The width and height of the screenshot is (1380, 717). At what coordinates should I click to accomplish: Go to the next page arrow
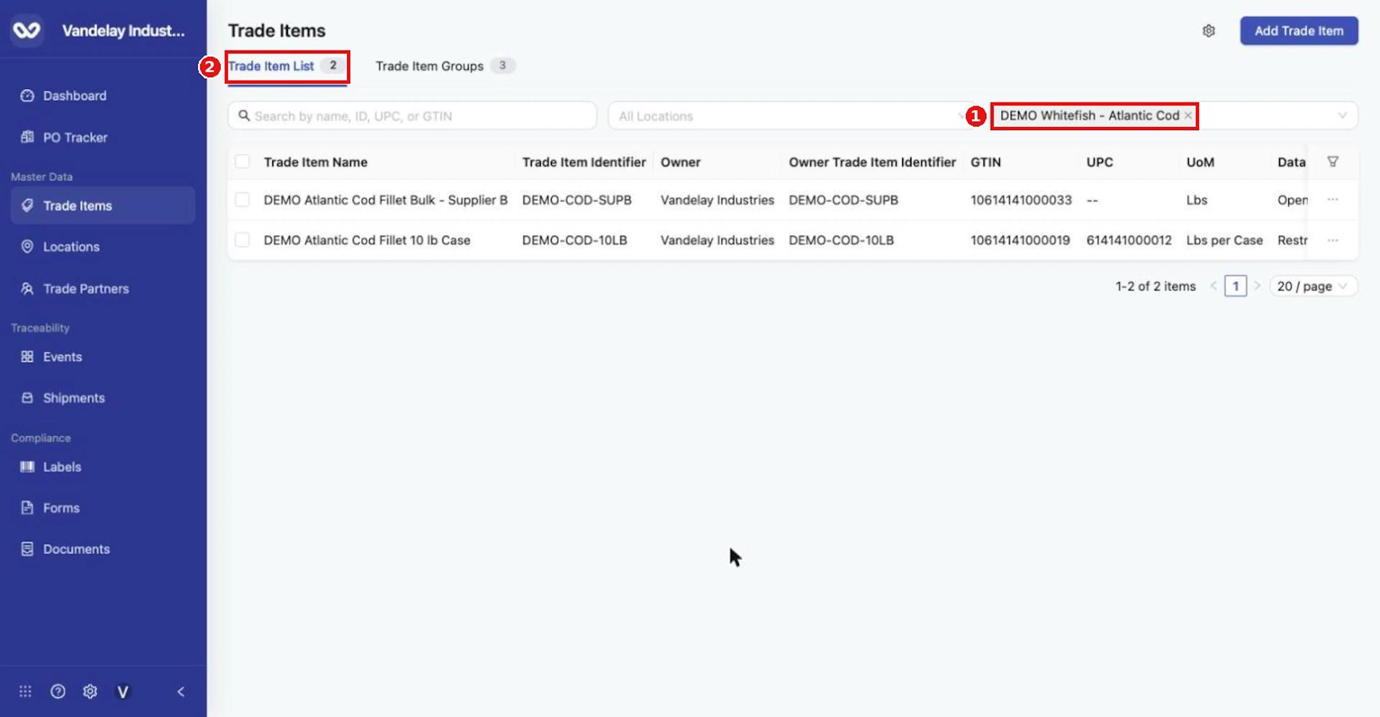pyautogui.click(x=1257, y=286)
